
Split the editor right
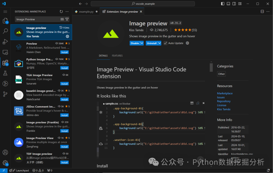[262, 11]
